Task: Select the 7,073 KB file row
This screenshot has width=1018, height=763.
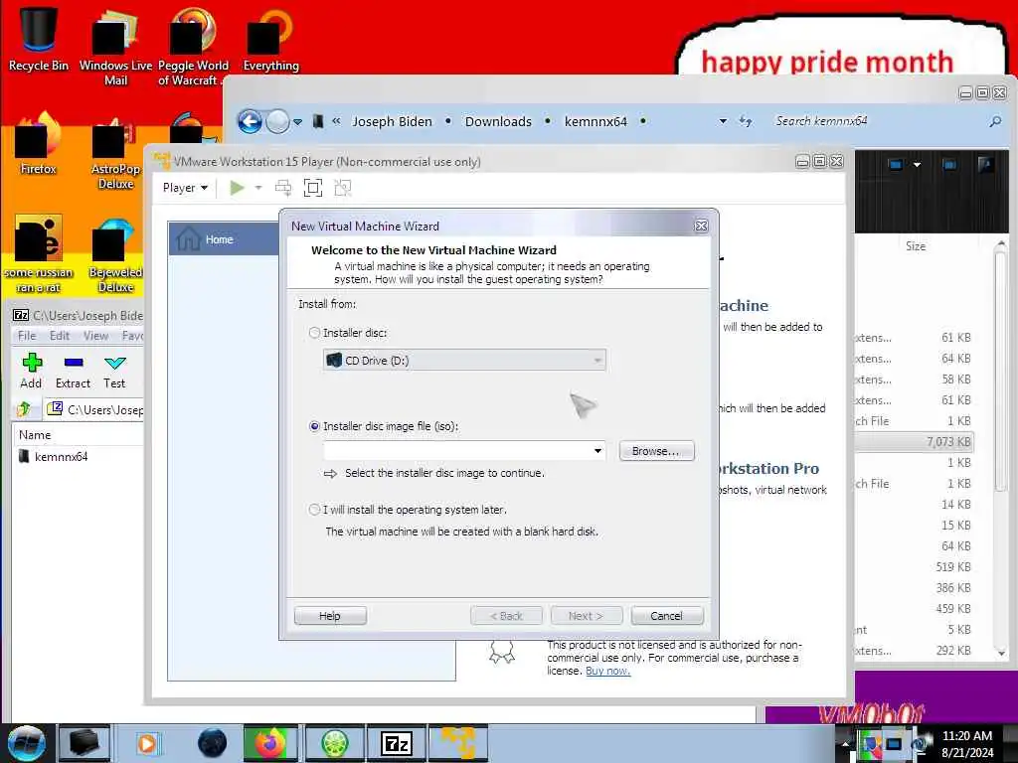Action: pos(915,442)
